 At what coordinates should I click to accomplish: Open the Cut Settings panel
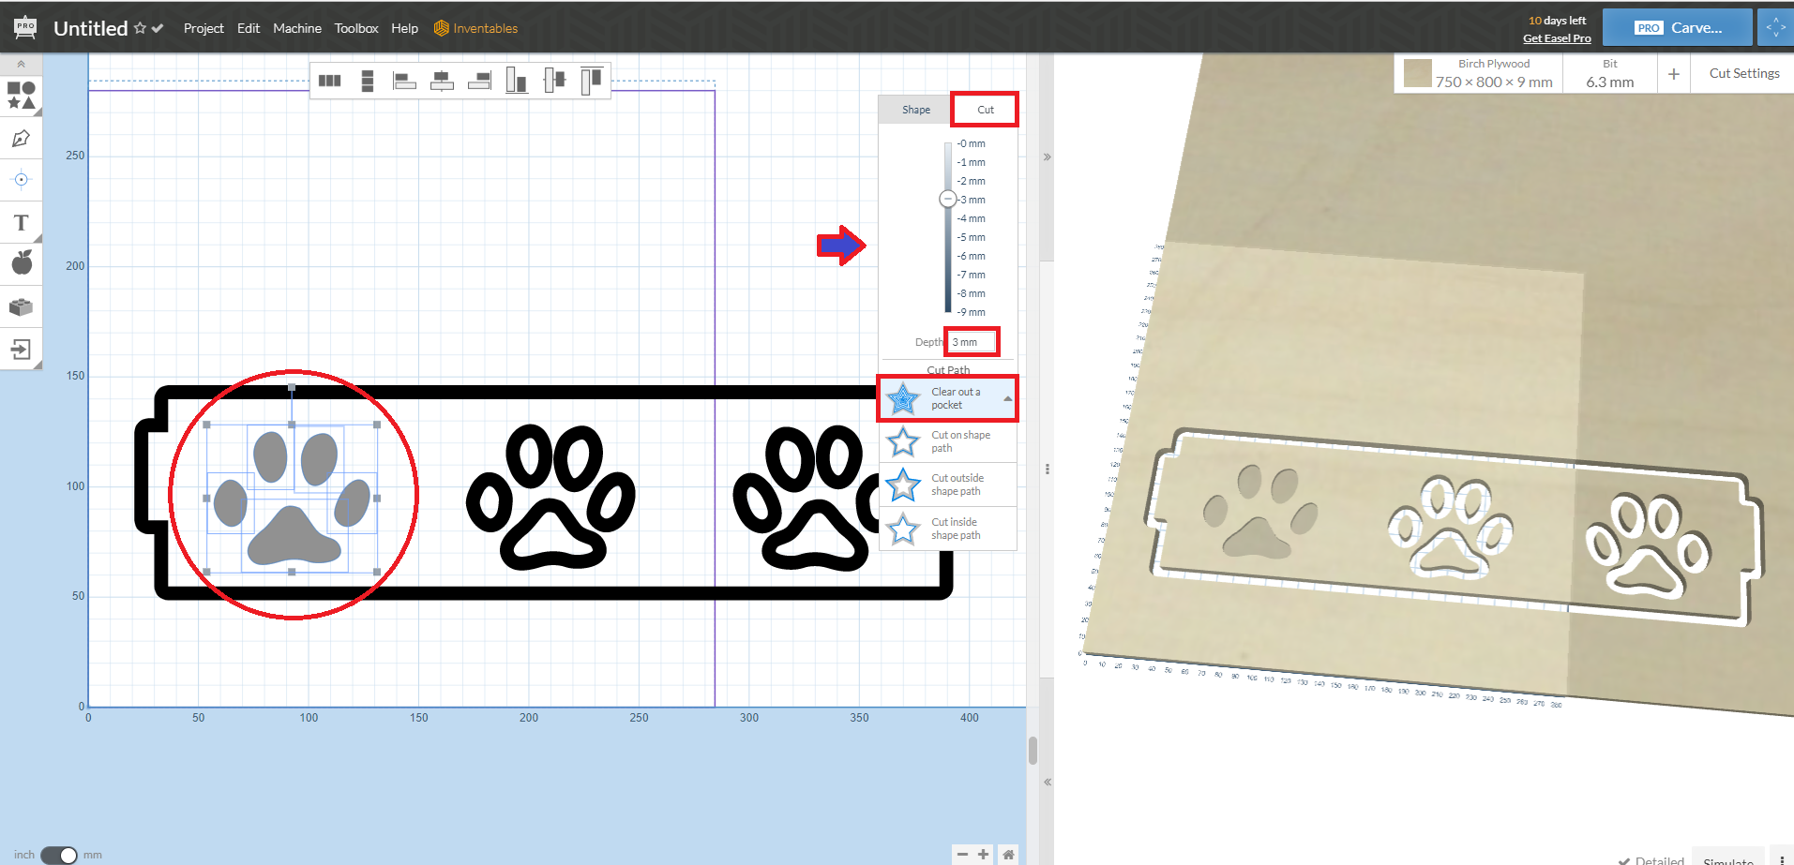tap(1743, 73)
